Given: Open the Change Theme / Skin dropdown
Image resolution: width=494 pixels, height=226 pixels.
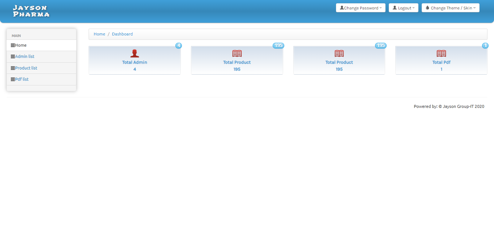Looking at the screenshot, I should point(451,8).
